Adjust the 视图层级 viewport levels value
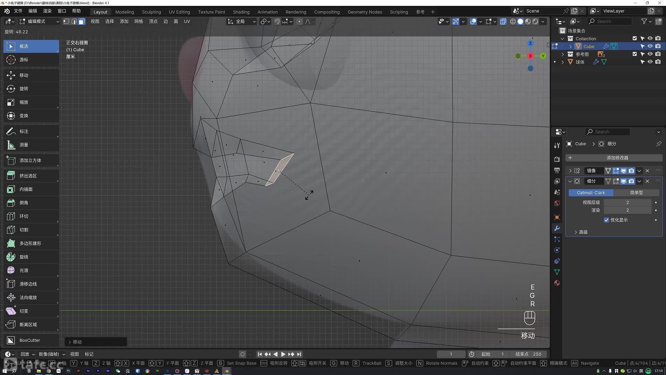The width and height of the screenshot is (666, 375). point(627,202)
